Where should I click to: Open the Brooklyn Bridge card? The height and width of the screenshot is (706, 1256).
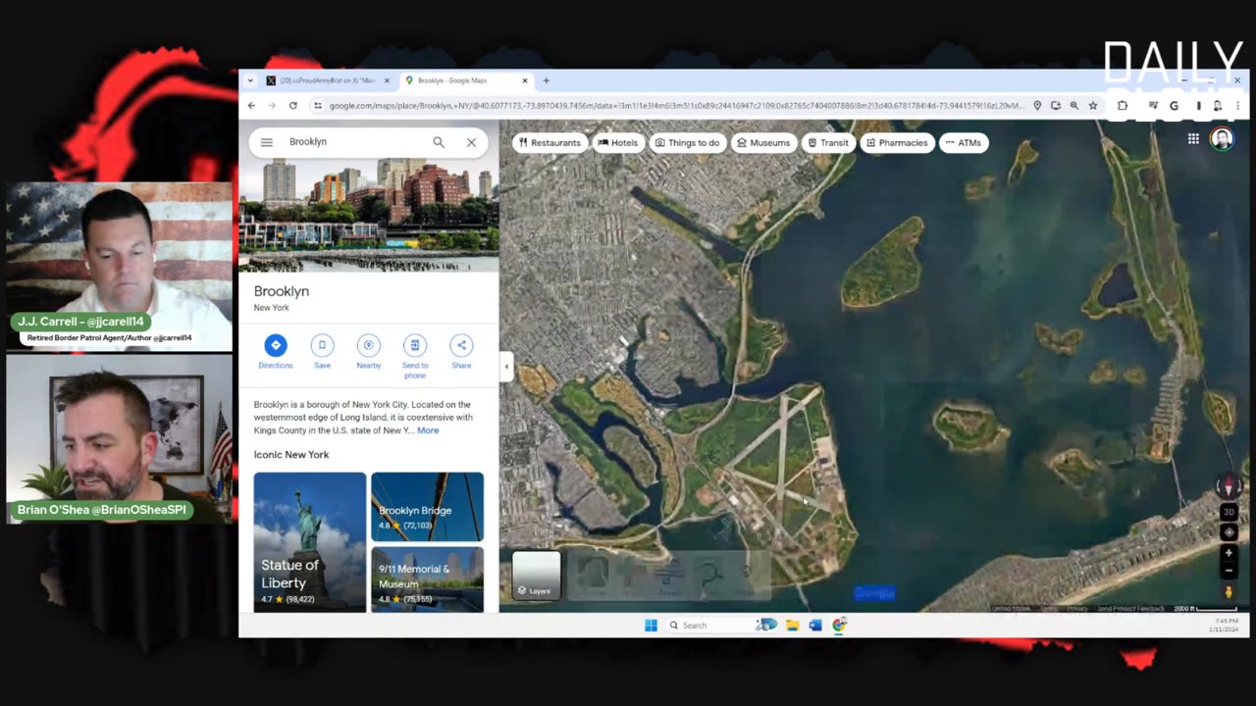pos(427,507)
